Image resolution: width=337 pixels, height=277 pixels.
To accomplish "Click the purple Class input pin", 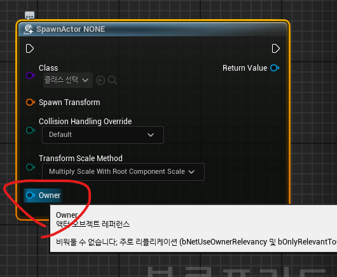I will 31,75.
